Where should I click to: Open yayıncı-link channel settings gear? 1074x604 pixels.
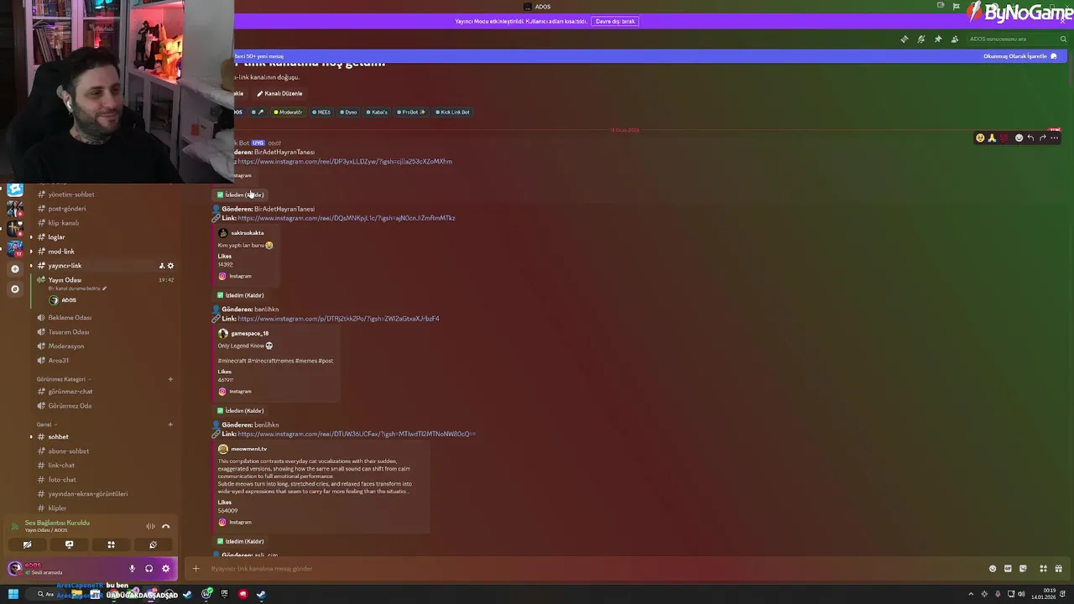pyautogui.click(x=170, y=266)
